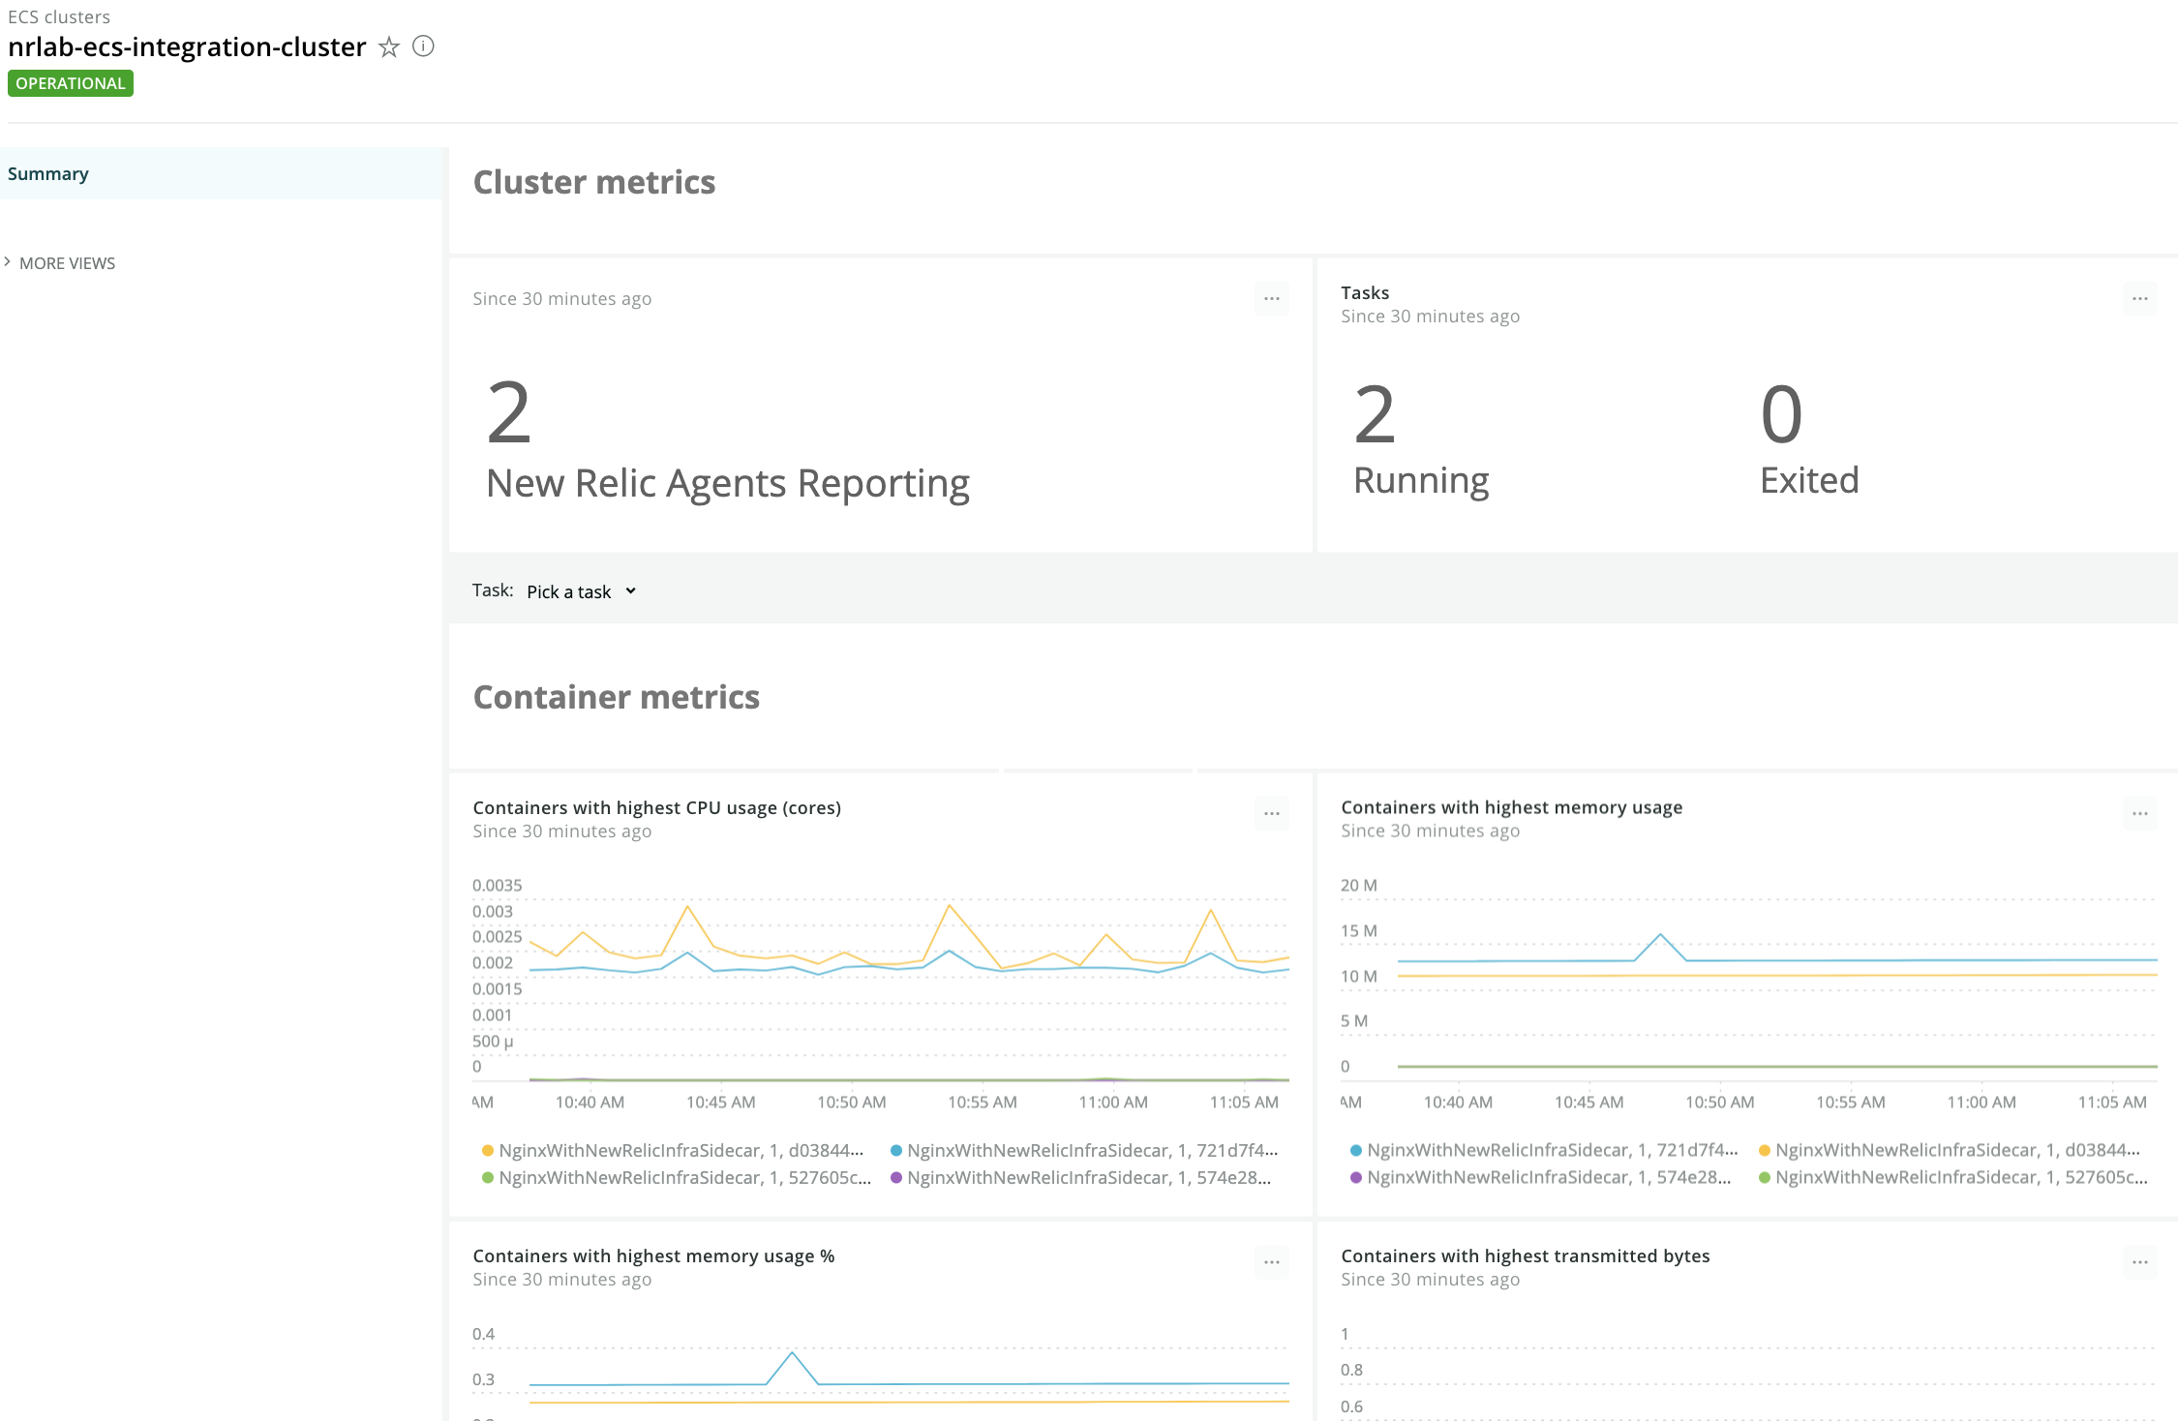Open the cluster info icon
Screen dimensions: 2178x1421
point(423,46)
